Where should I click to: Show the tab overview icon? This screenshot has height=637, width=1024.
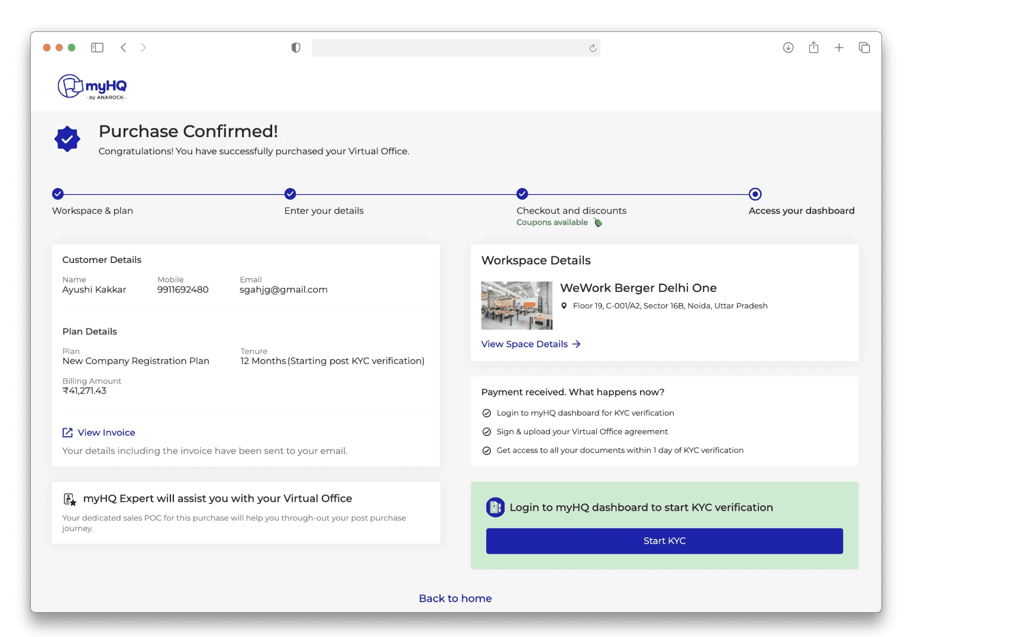[x=864, y=47]
